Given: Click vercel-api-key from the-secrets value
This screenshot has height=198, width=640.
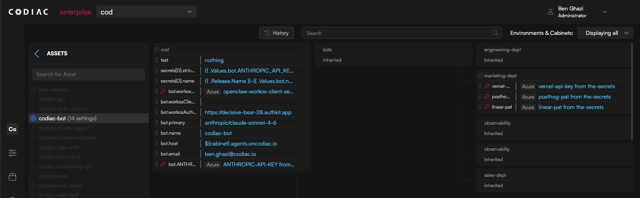Looking at the screenshot, I should pyautogui.click(x=577, y=86).
